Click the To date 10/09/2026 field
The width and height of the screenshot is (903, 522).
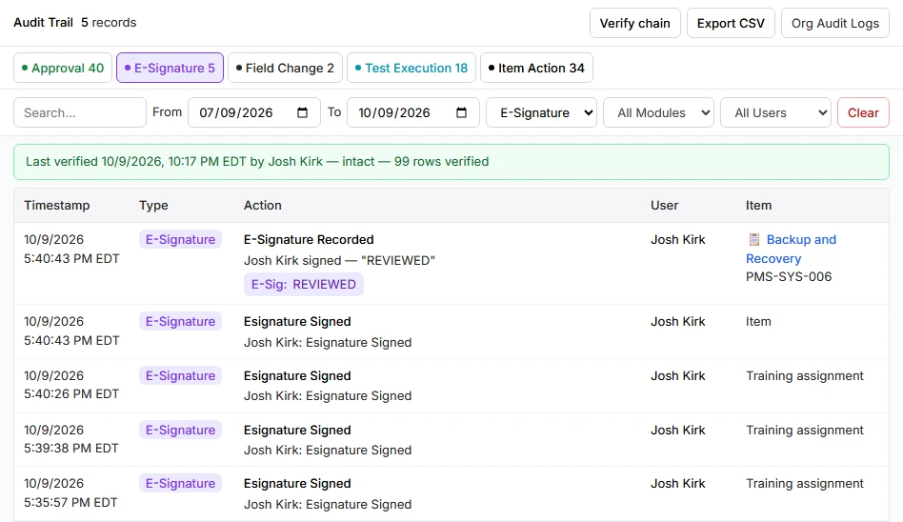(412, 112)
